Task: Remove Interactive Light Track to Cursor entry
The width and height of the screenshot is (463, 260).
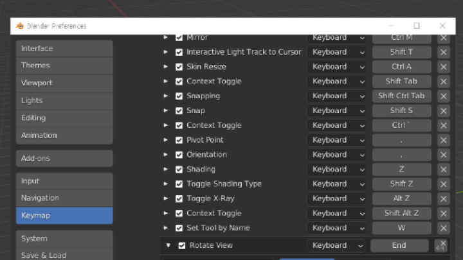Action: tap(443, 52)
